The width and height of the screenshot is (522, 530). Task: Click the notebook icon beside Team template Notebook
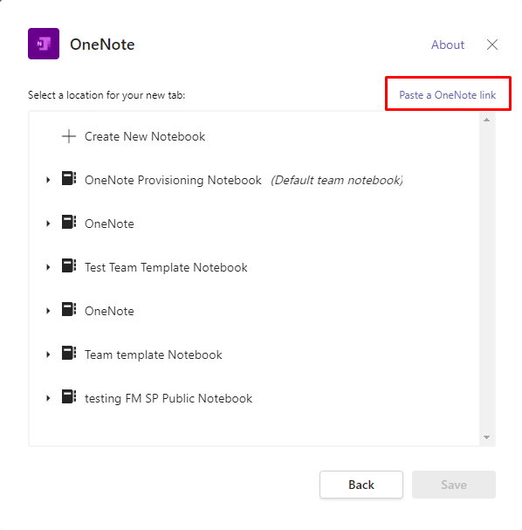point(69,353)
